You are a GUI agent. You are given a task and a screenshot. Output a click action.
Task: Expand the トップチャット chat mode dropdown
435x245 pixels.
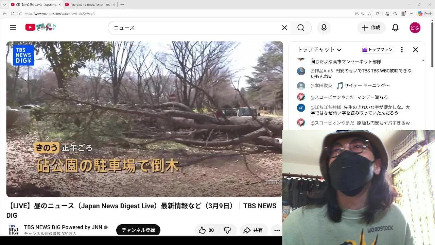(319, 50)
